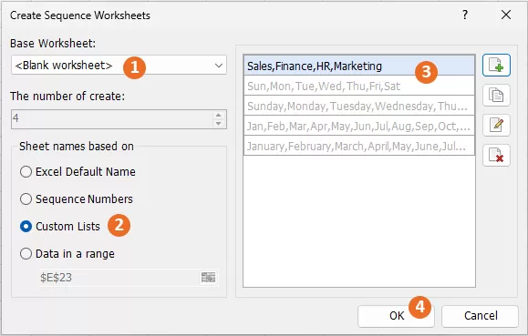The width and height of the screenshot is (528, 336).
Task: Select the Sales,Finance,HR,Marketing list
Action: 359,66
